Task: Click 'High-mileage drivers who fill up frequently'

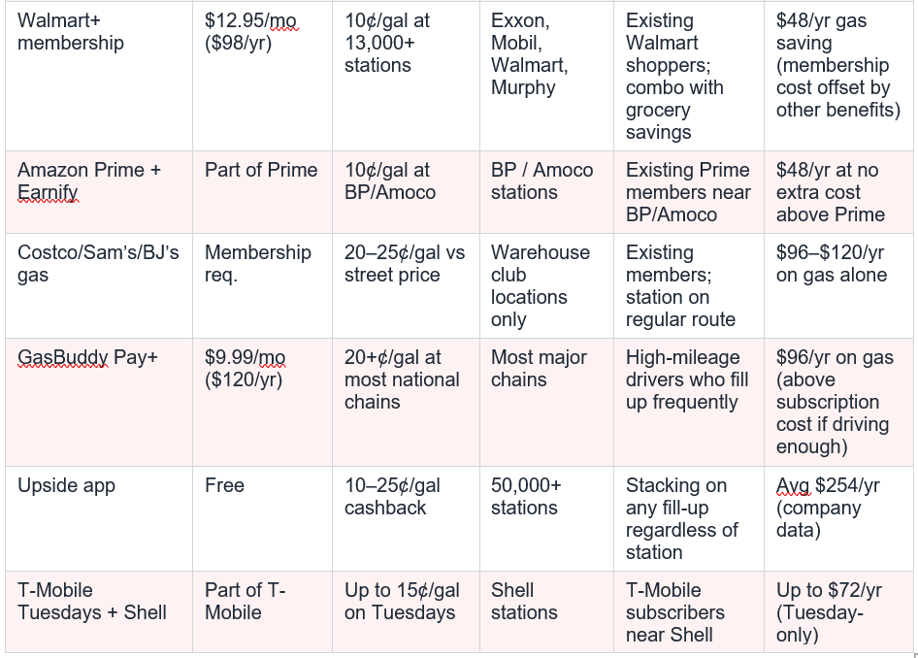Action: click(x=689, y=402)
